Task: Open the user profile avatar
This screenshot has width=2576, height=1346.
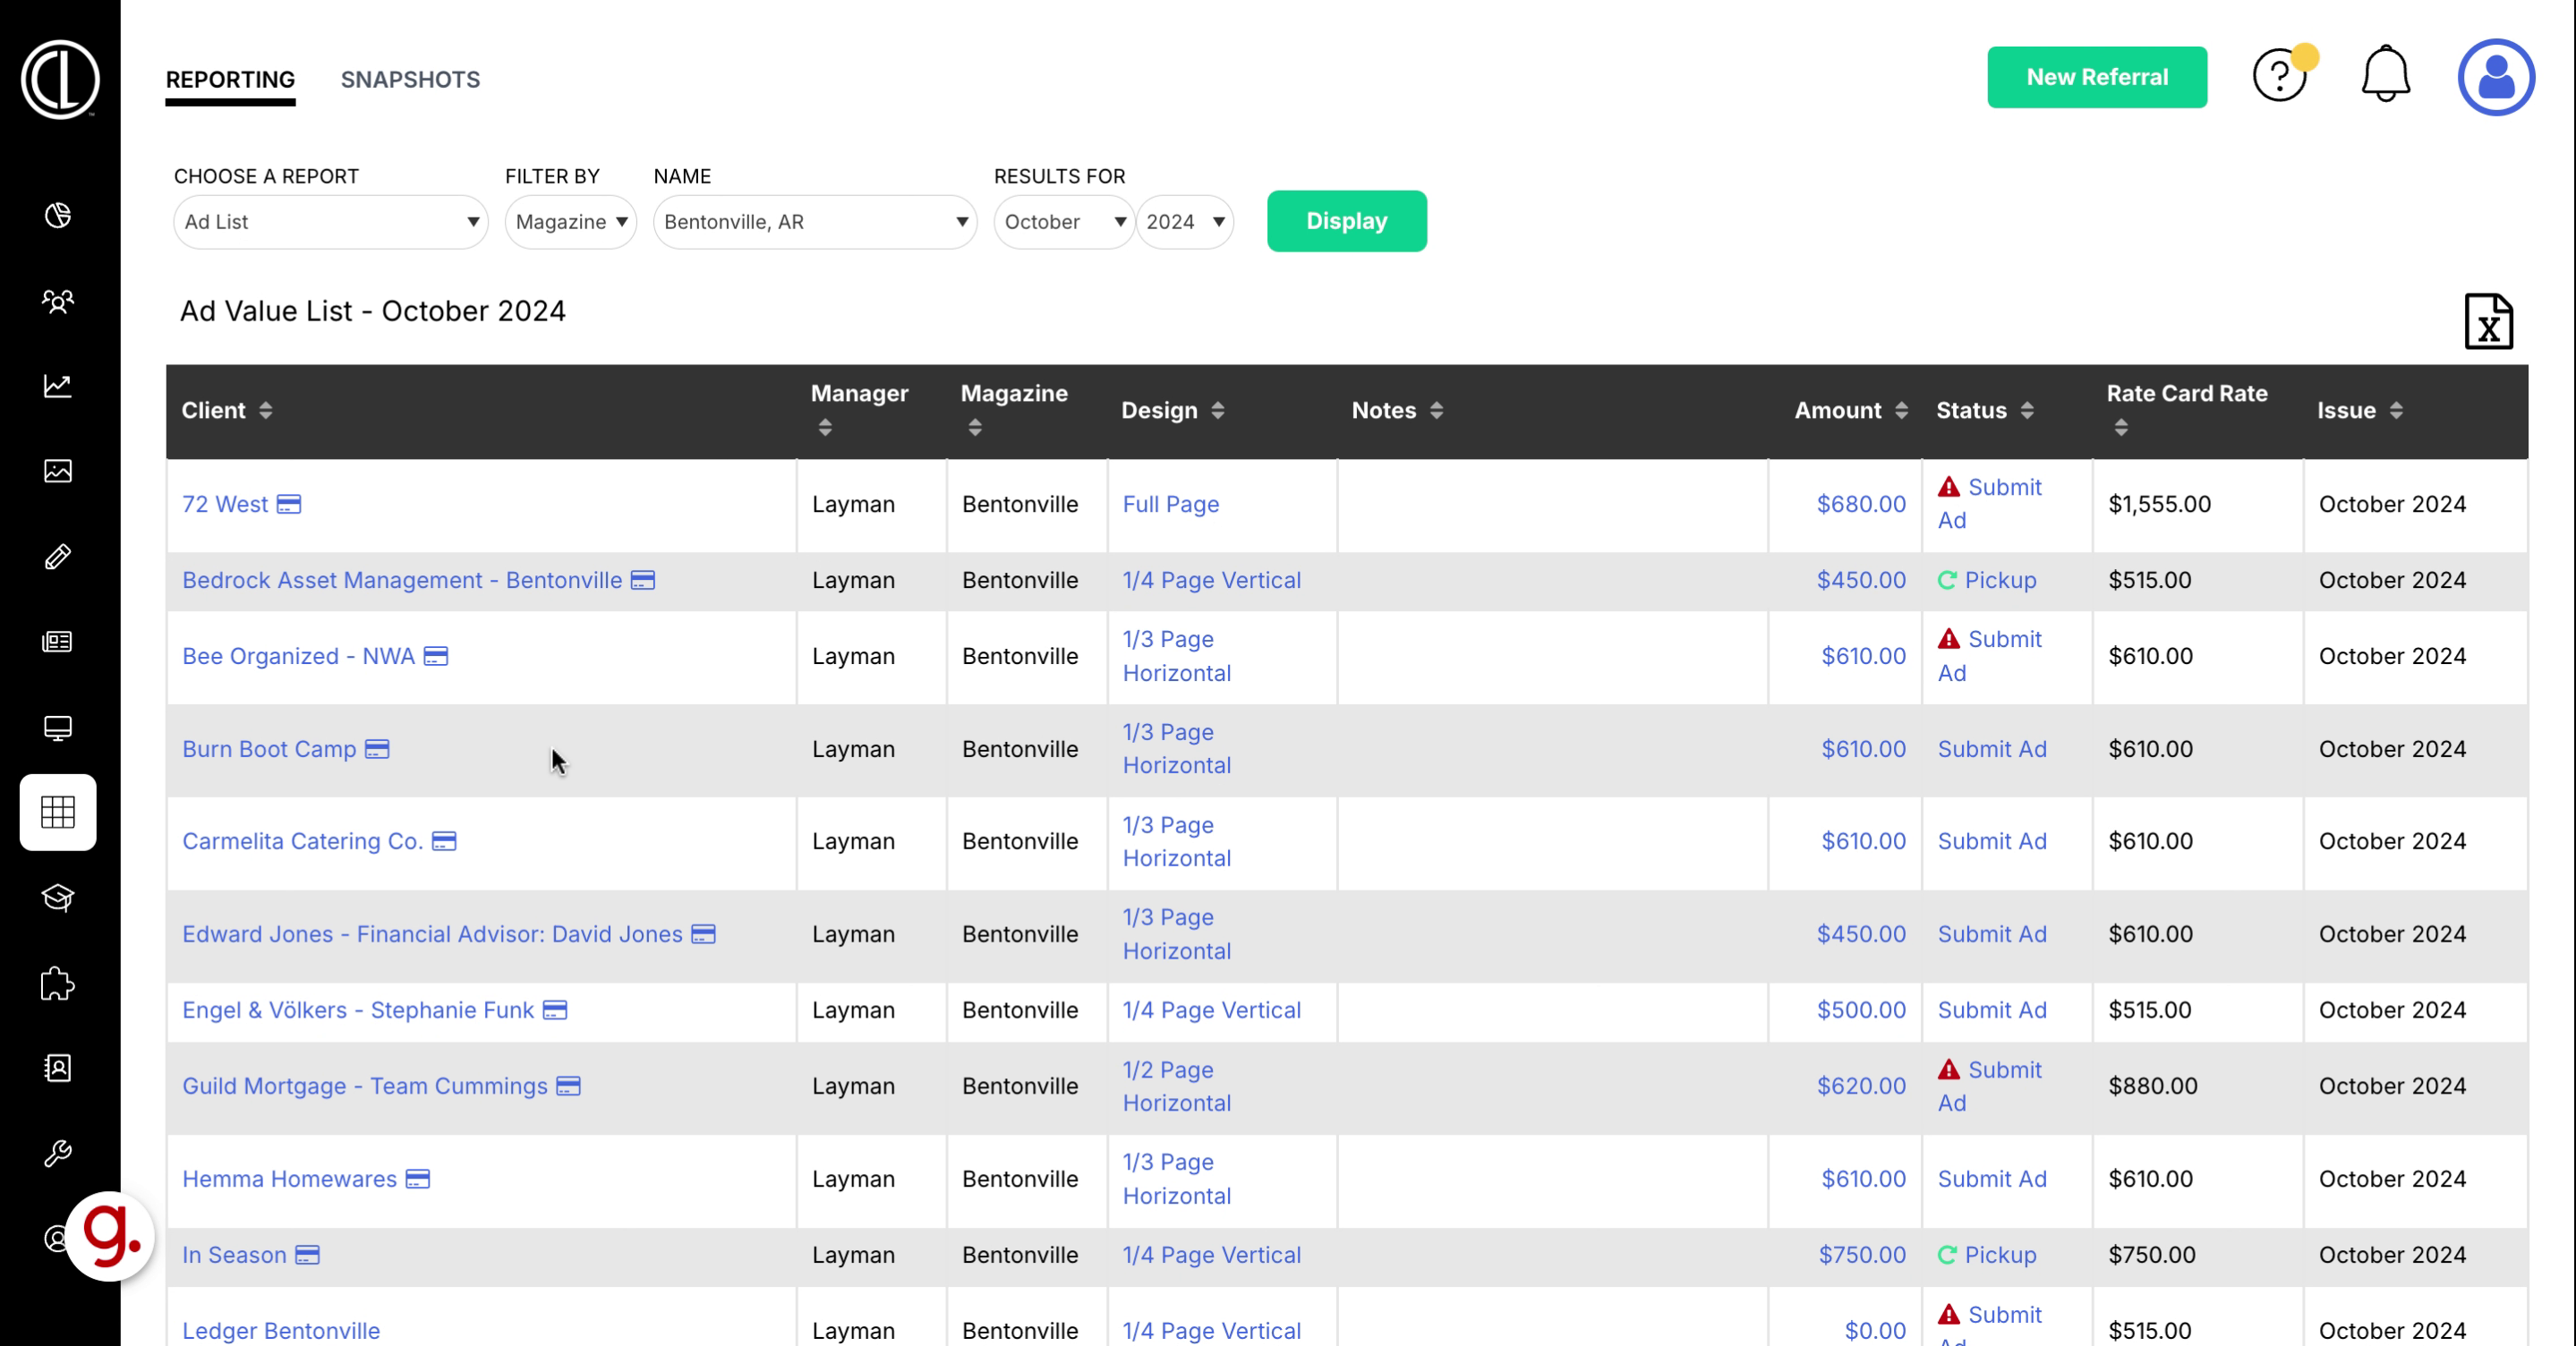Action: click(x=2496, y=77)
